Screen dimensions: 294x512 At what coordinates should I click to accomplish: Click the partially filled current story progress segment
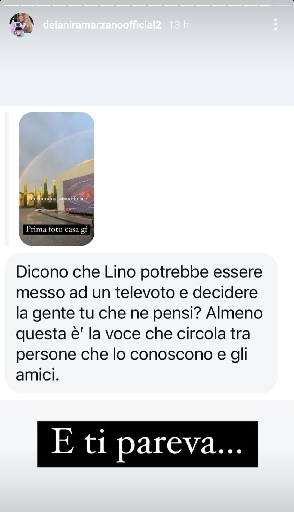pos(266,5)
